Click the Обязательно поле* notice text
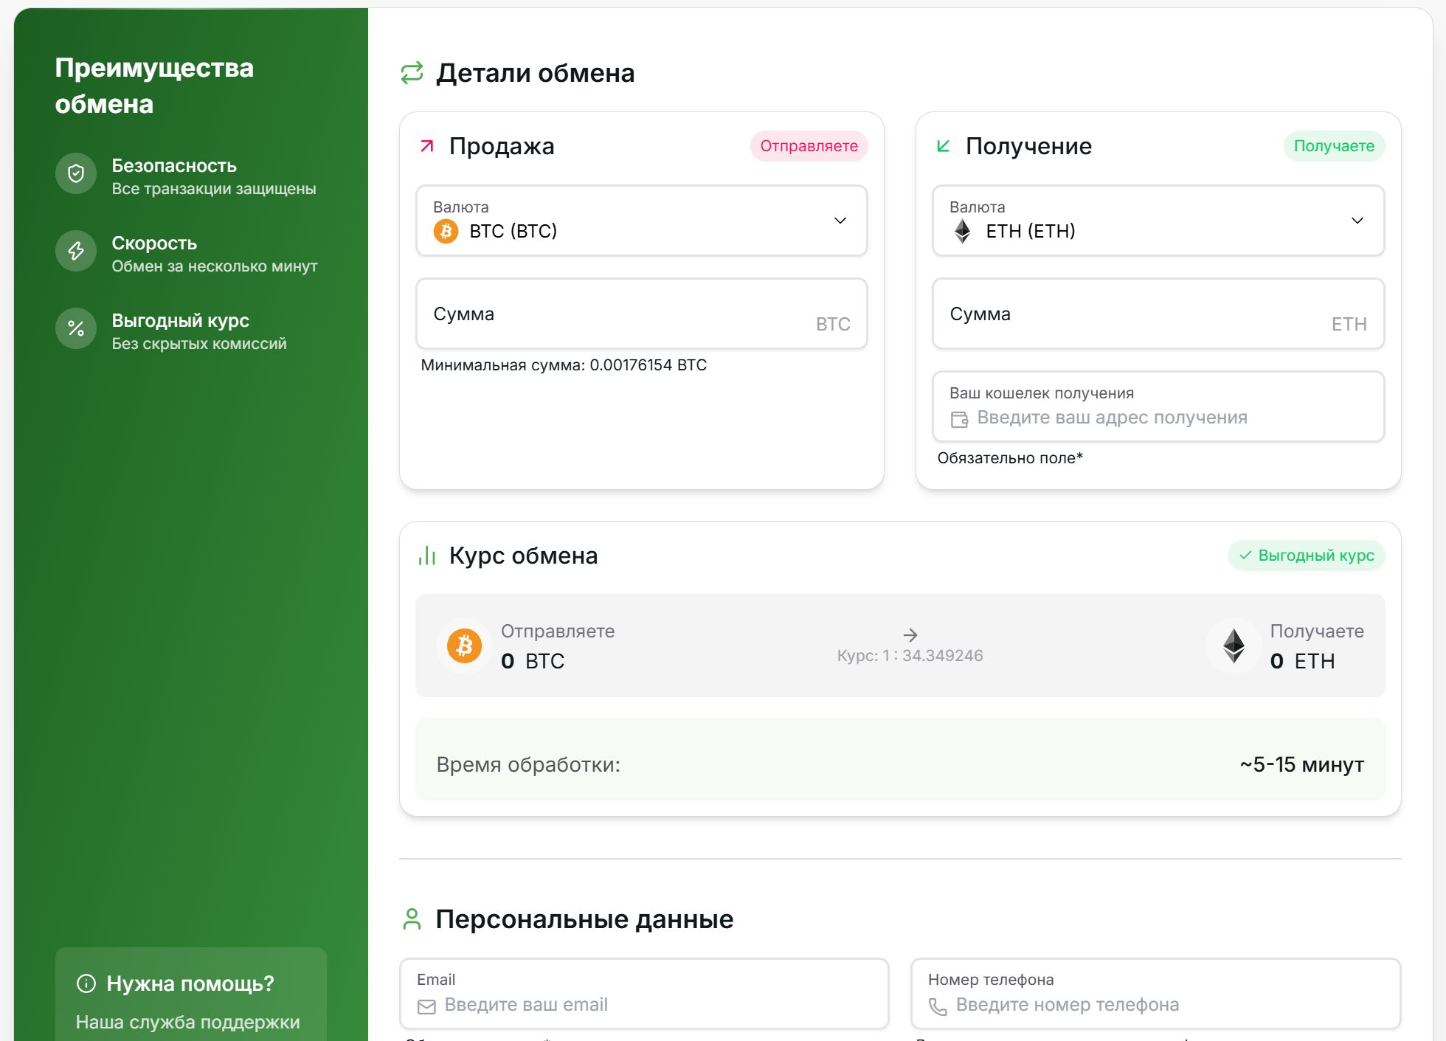This screenshot has width=1446, height=1041. pos(1010,458)
